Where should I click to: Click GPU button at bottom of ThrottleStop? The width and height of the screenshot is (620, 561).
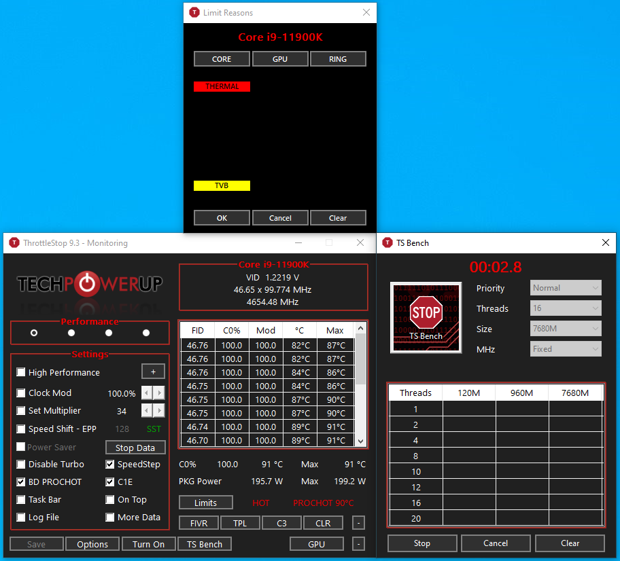(316, 544)
